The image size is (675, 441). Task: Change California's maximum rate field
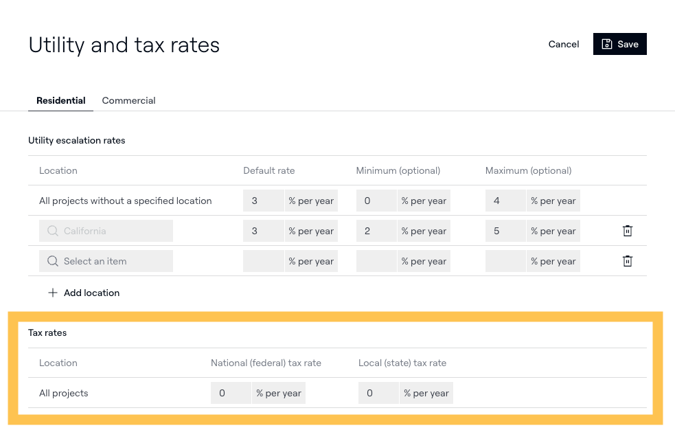point(505,231)
